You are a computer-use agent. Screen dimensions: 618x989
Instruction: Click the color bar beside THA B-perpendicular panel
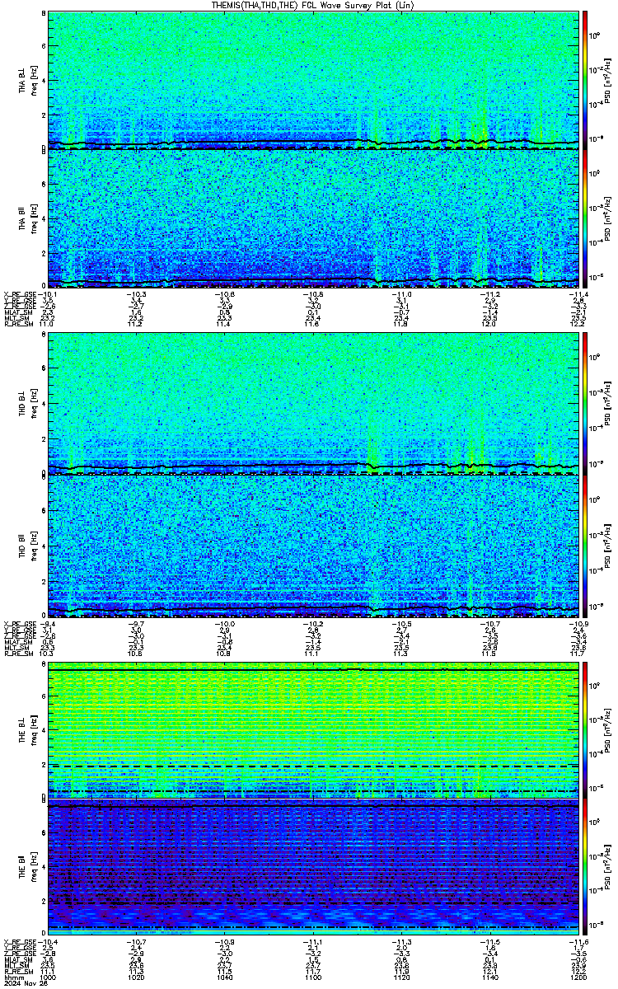click(585, 80)
